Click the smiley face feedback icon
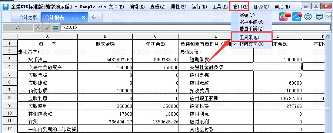This screenshot has width=333, height=133. (308, 17)
